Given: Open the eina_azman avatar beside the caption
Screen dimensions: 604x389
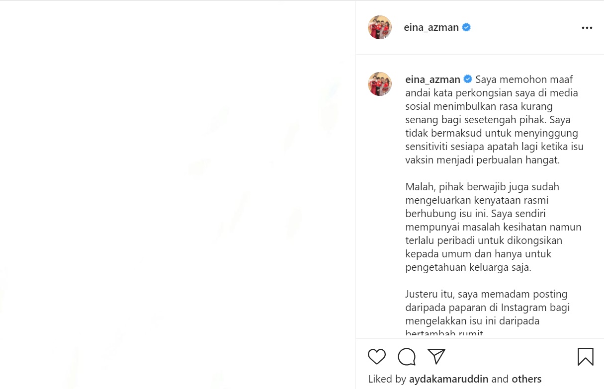Looking at the screenshot, I should point(380,84).
